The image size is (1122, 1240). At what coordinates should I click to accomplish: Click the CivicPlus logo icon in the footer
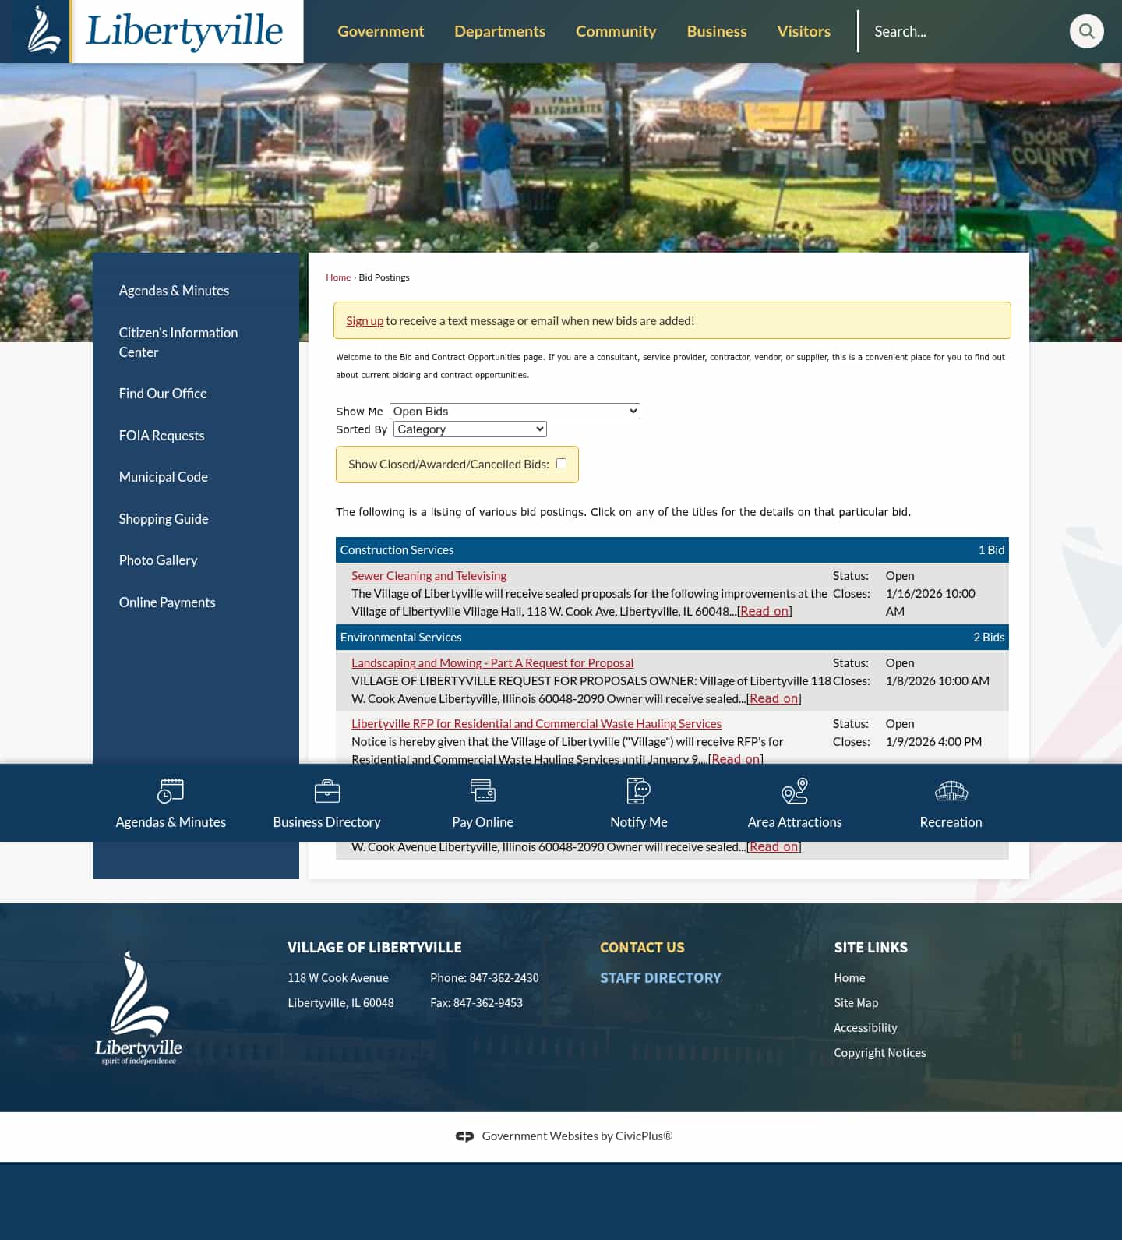(464, 1136)
